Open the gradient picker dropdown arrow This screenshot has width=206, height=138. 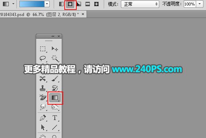(x=47, y=4)
